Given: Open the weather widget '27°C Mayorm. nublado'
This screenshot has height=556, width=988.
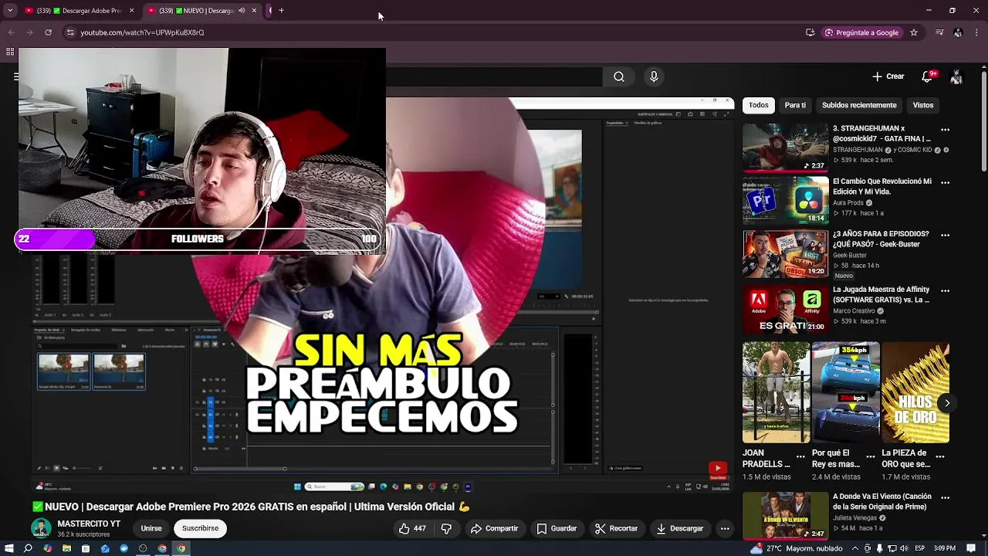Looking at the screenshot, I should [796, 548].
